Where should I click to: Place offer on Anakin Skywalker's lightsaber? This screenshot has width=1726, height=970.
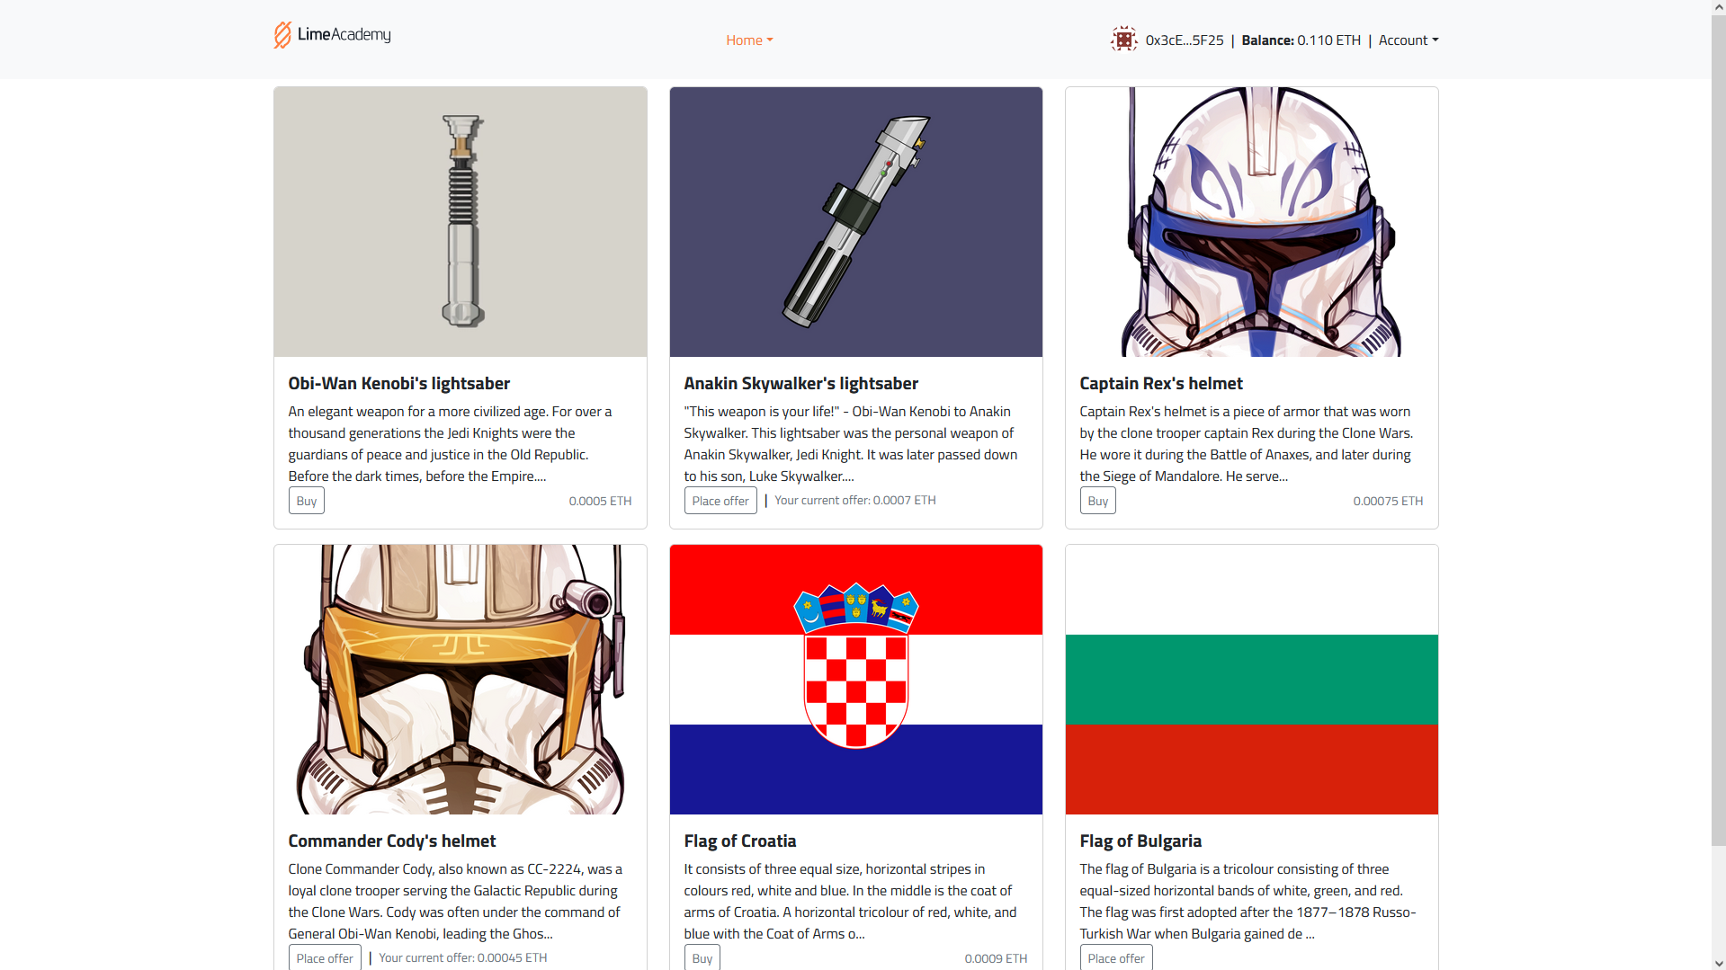click(720, 501)
